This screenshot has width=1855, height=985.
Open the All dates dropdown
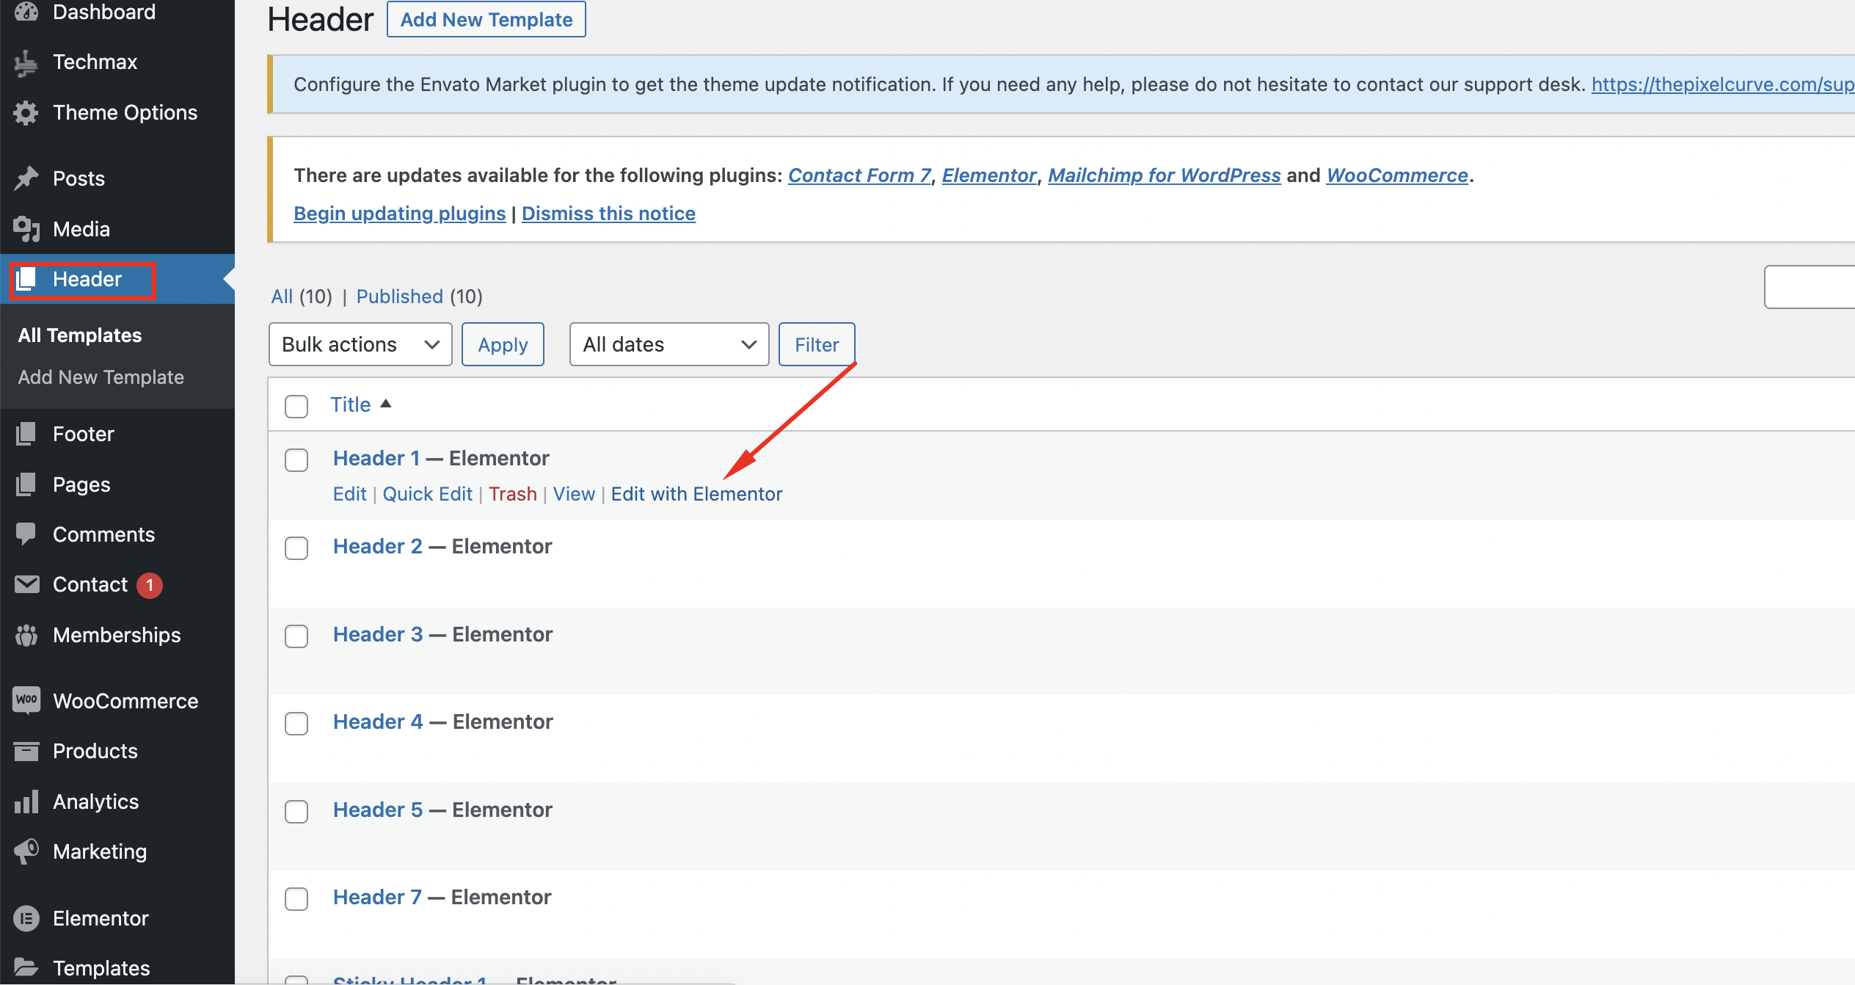click(669, 344)
